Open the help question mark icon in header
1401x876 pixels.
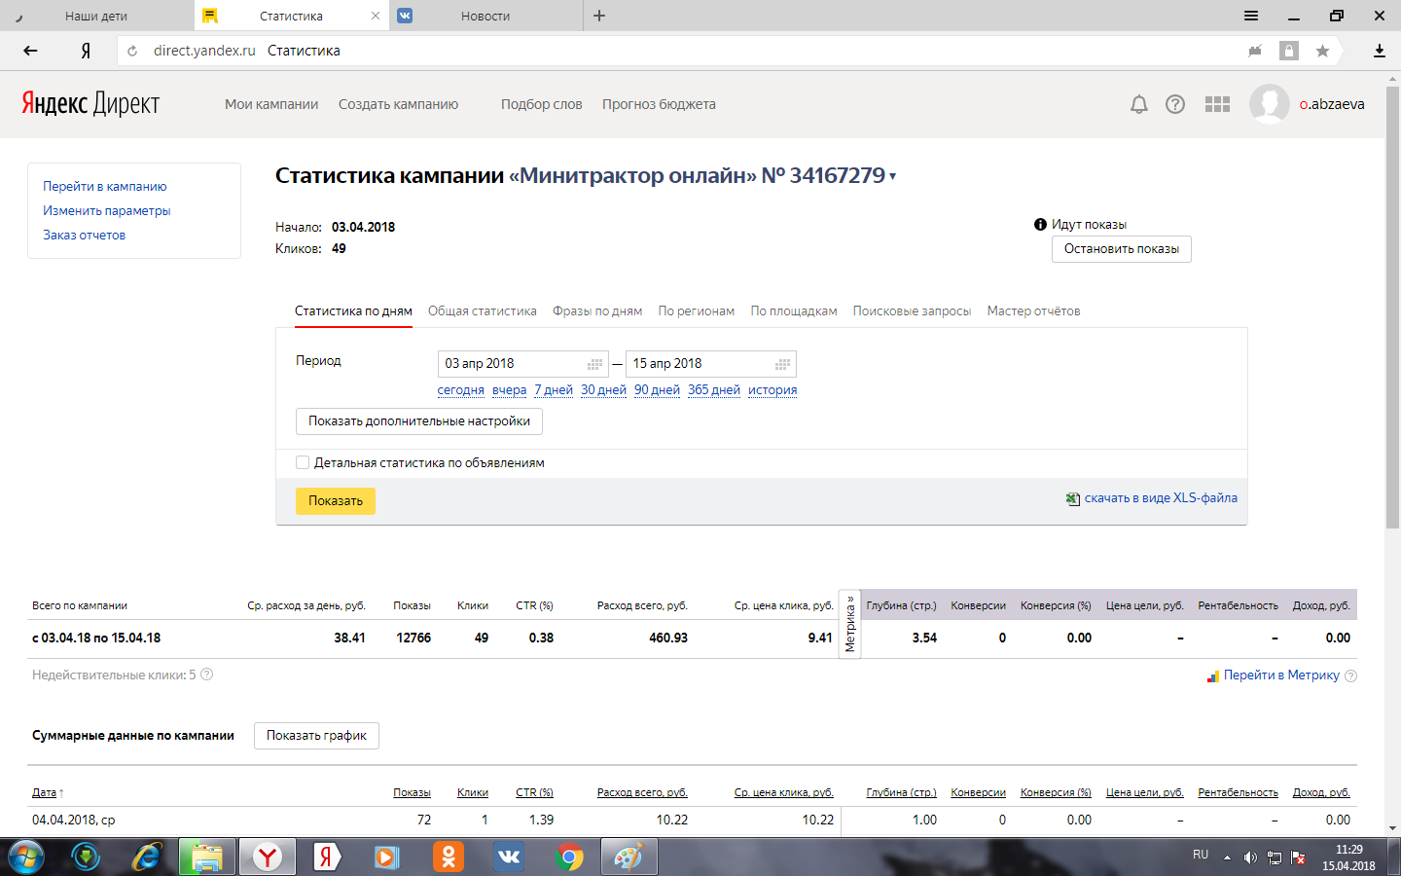(1175, 104)
